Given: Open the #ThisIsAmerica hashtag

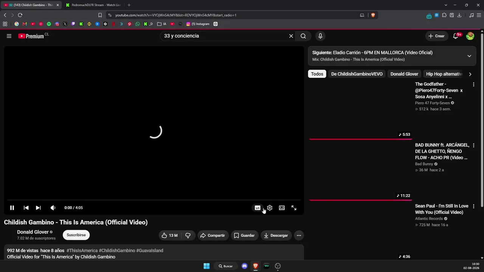Looking at the screenshot, I should tap(82, 250).
